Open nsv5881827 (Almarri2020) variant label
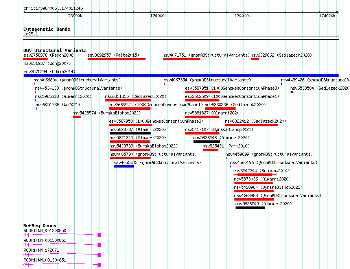 (213, 113)
